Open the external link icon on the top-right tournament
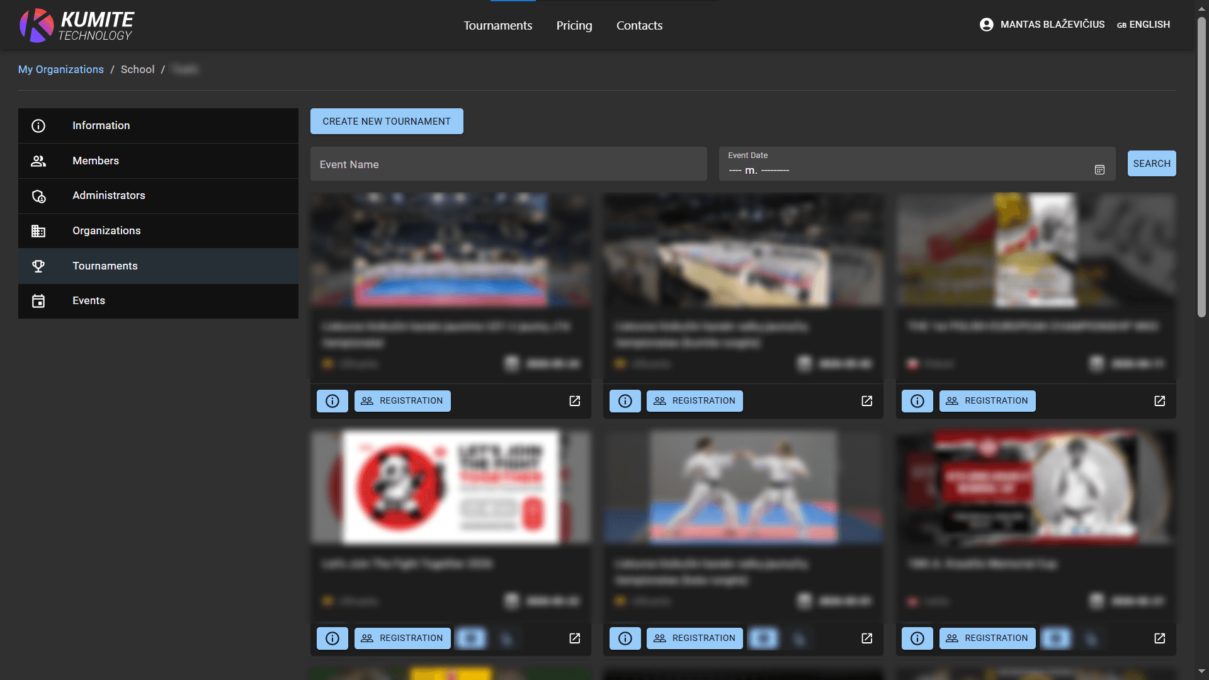This screenshot has height=680, width=1209. point(1160,400)
